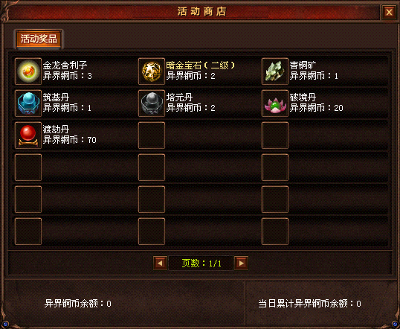
Task: Select the 青铜矿 ore icon
Action: click(275, 71)
